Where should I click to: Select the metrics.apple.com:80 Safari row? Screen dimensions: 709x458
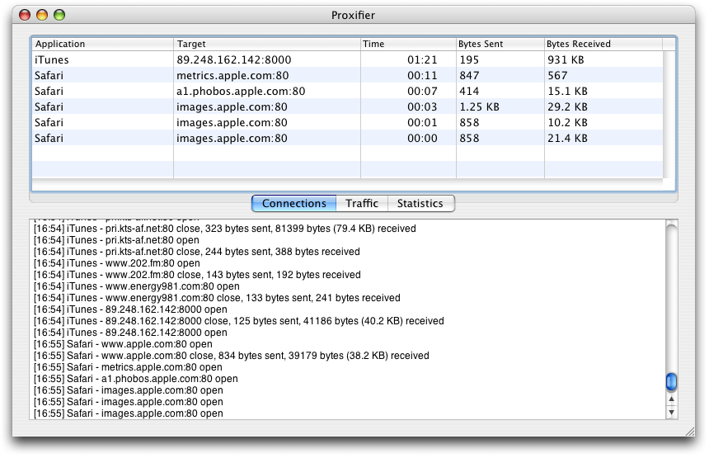346,75
